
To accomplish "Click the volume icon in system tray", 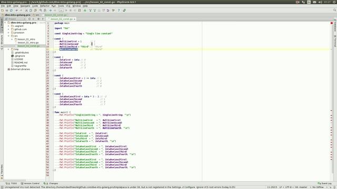I will tap(320, 2).
